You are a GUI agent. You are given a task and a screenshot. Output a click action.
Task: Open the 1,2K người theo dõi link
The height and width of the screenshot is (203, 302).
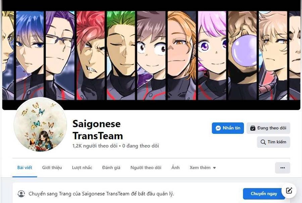tap(95, 146)
